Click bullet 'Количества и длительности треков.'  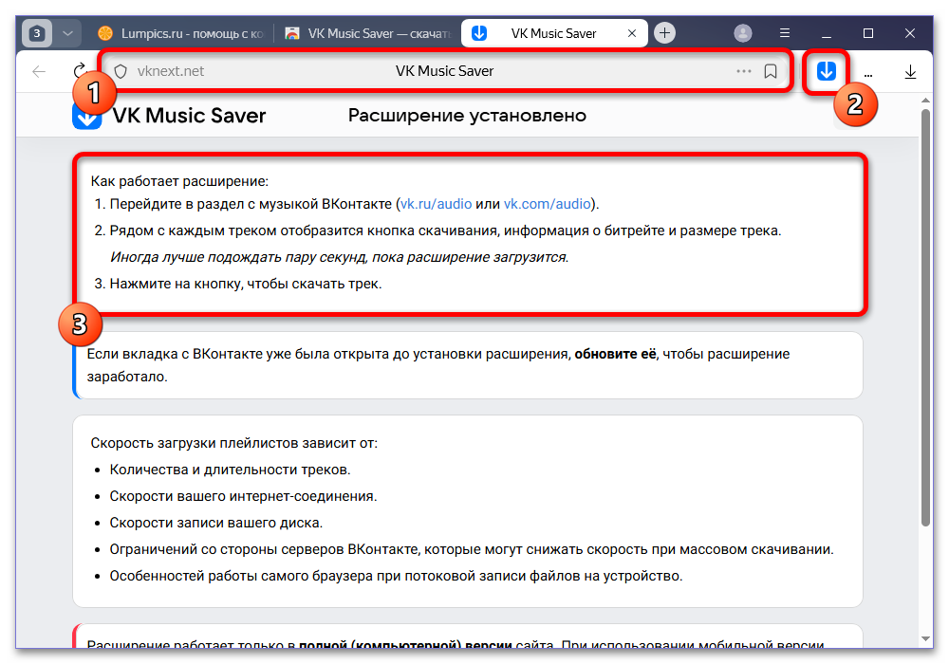point(230,470)
